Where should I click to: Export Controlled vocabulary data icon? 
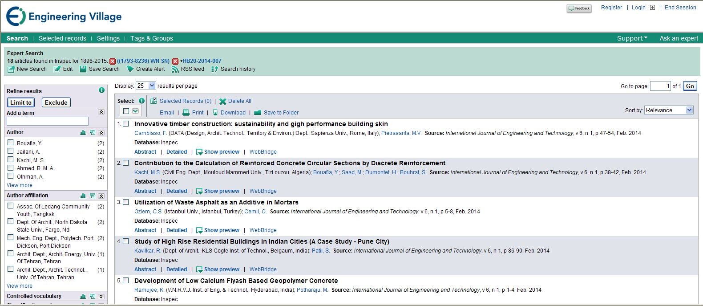click(93, 297)
